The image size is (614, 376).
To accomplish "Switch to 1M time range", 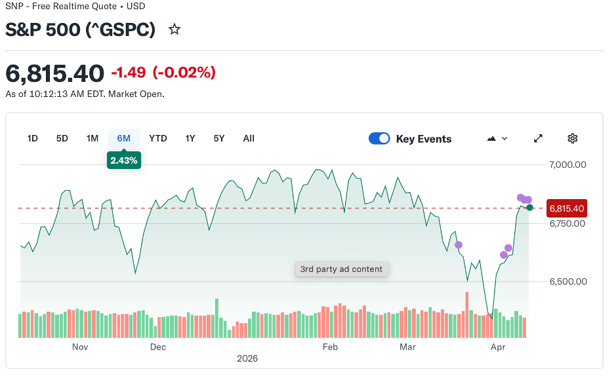I will pos(92,138).
